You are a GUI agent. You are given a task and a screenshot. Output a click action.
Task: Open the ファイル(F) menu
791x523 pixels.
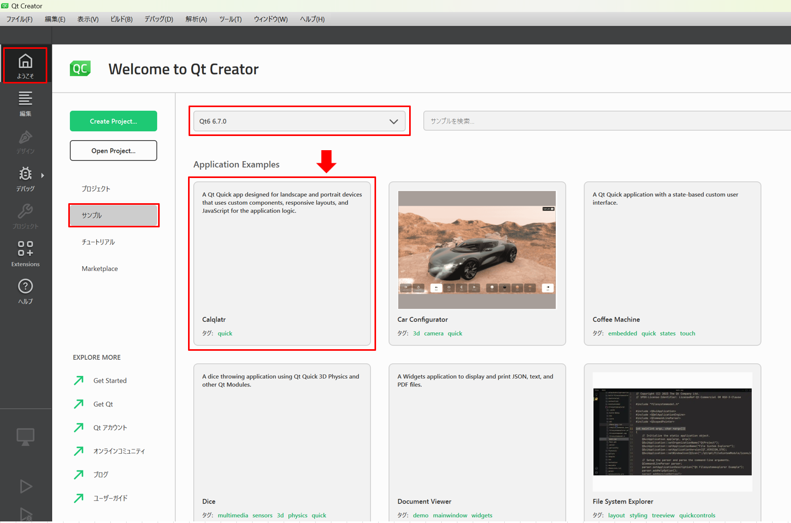[x=19, y=19]
